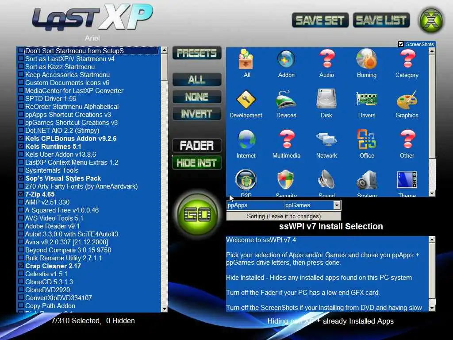Click description panel scrollbar up arrow
This screenshot has width=453, height=340.
click(432, 240)
